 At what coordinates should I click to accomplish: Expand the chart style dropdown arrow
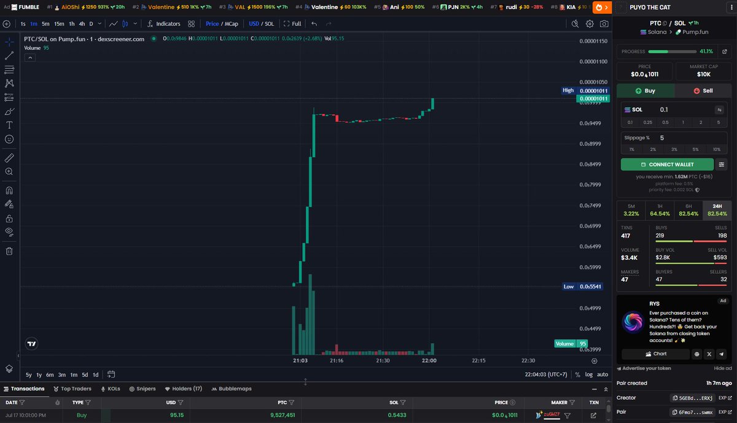[x=136, y=24]
